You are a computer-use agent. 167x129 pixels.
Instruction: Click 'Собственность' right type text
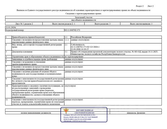coord(78,45)
